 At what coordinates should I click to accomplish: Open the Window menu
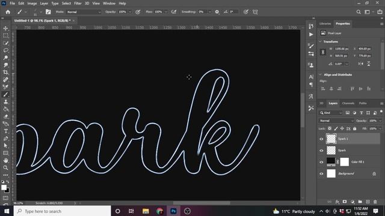109,4
